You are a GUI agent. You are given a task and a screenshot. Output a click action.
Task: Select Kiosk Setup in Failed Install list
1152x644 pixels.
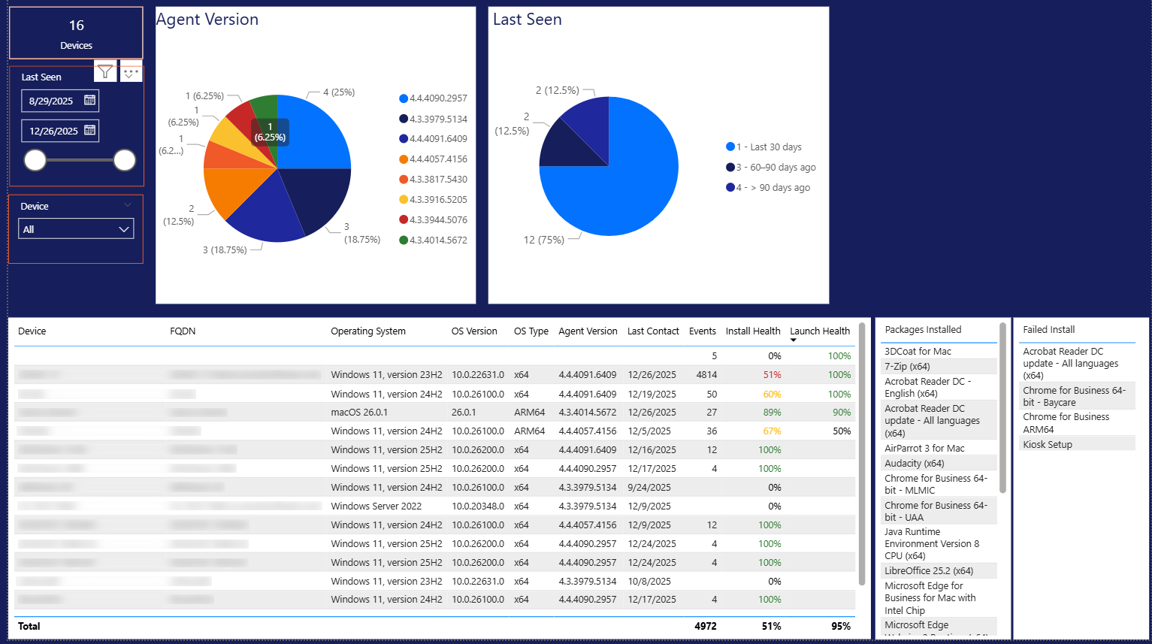tap(1047, 444)
